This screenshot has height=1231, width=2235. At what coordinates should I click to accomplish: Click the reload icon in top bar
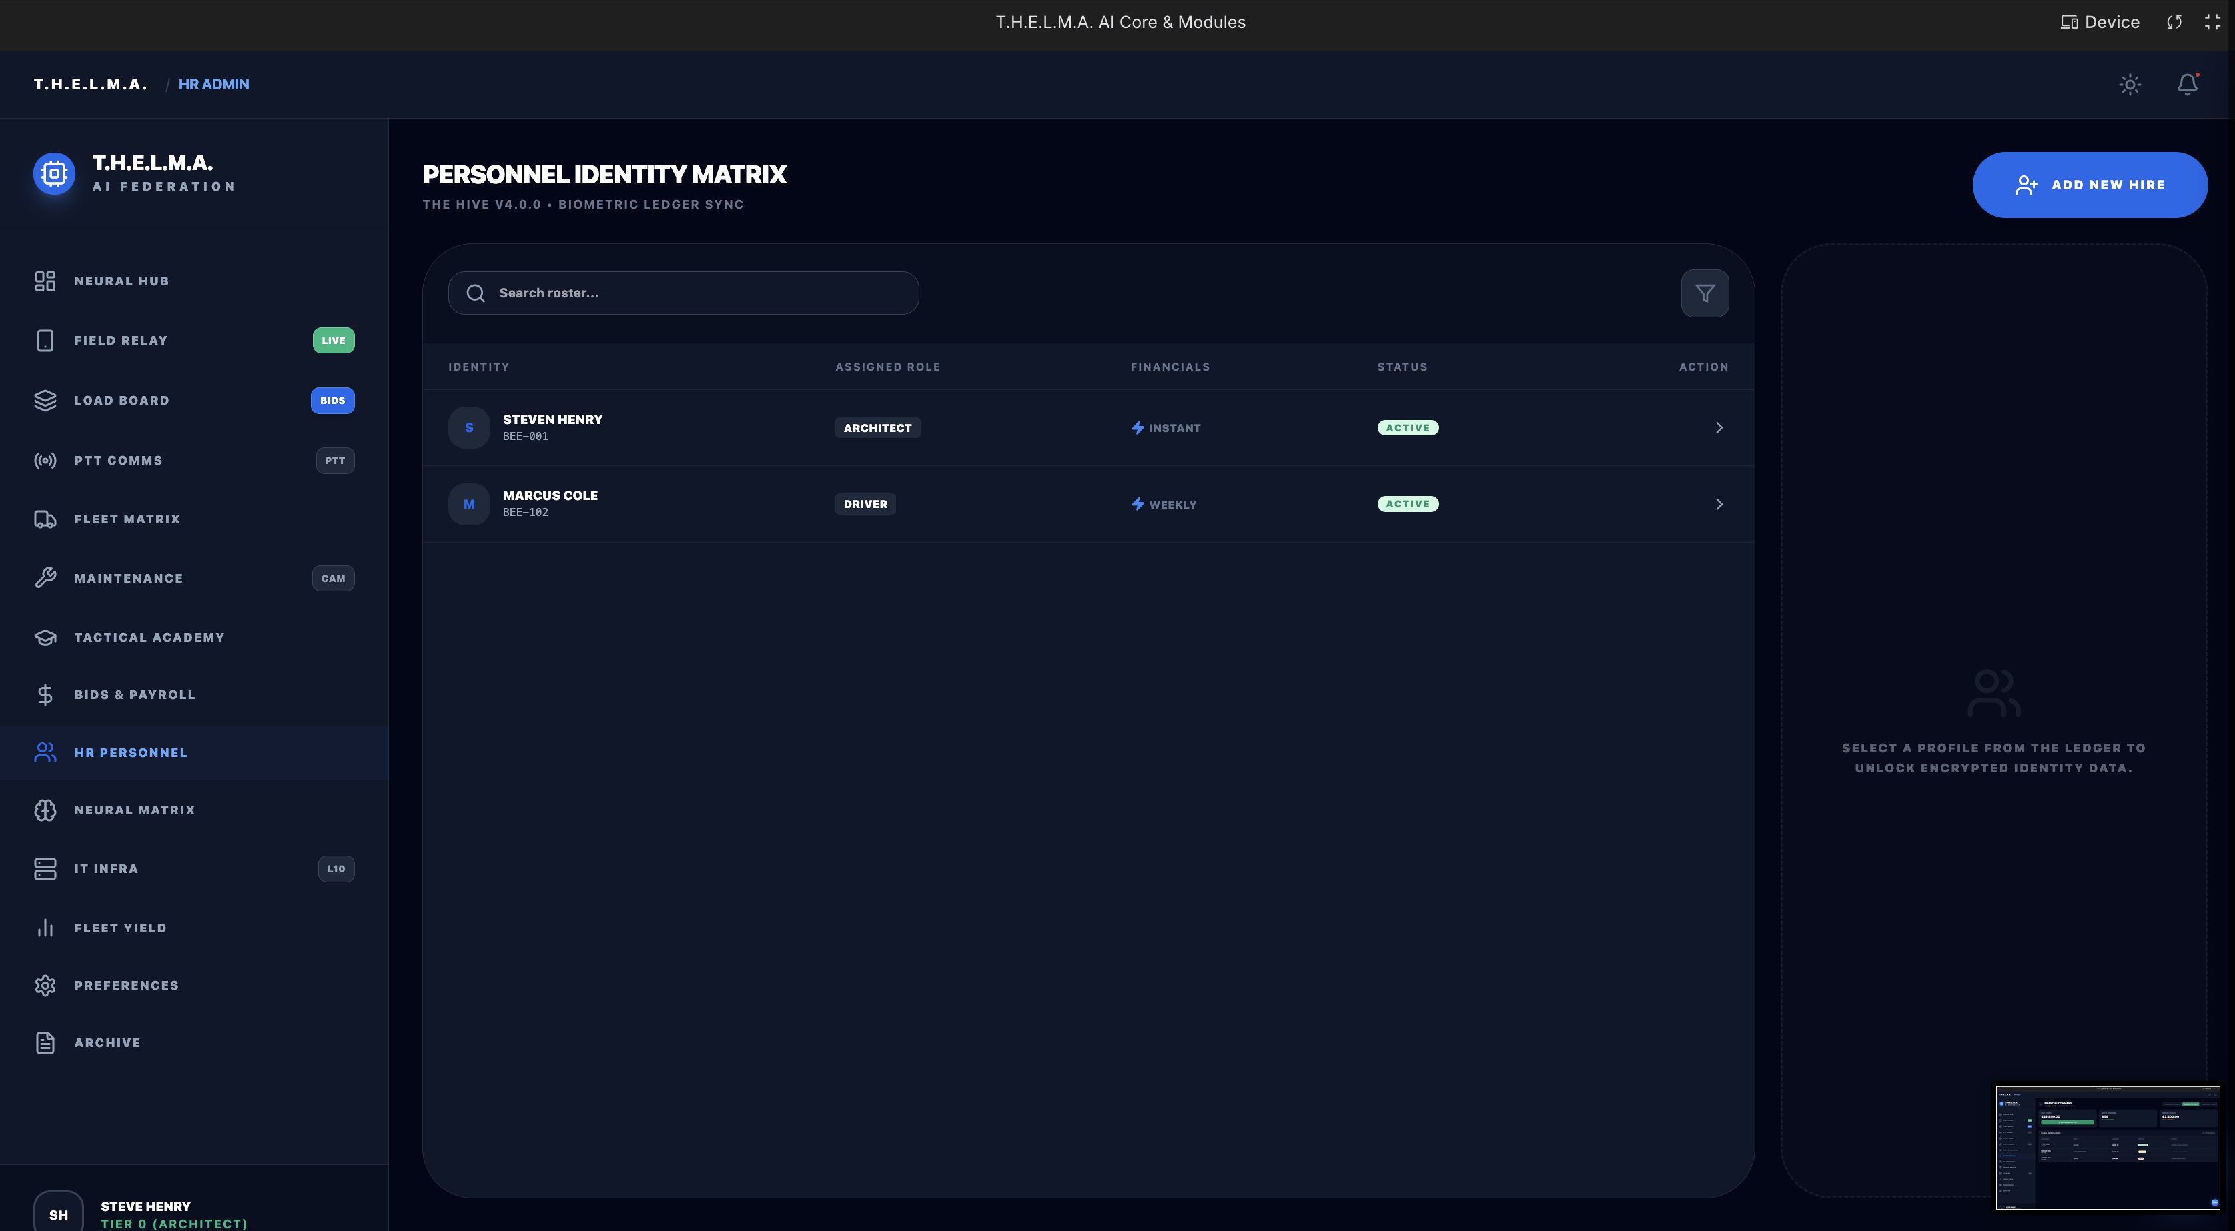tap(2174, 23)
